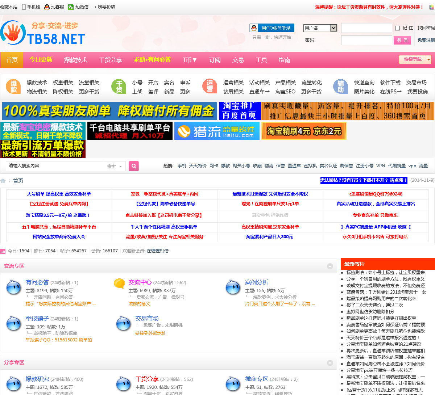Select the 爆款技术 navigation tab
Screen dimensions: 435x395
76,60
